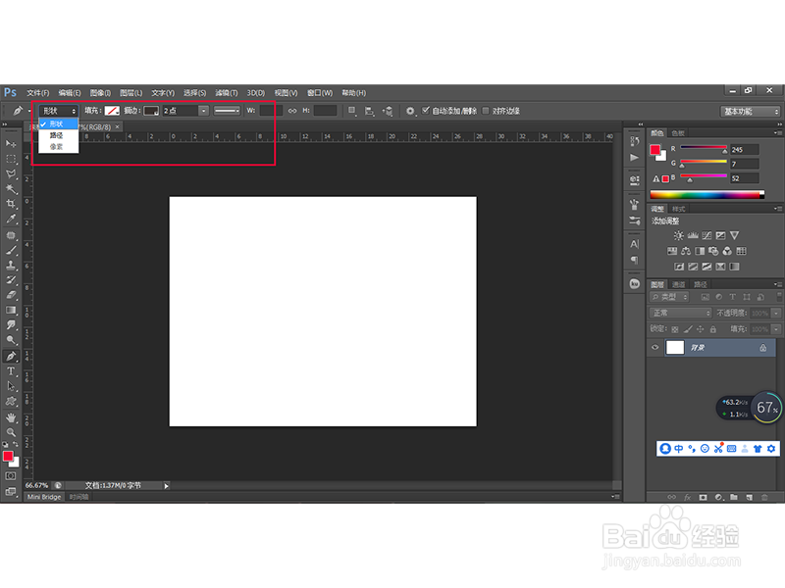Screen dimensions: 785x588
Task: Select the Magic Wand tool
Action: click(11, 189)
